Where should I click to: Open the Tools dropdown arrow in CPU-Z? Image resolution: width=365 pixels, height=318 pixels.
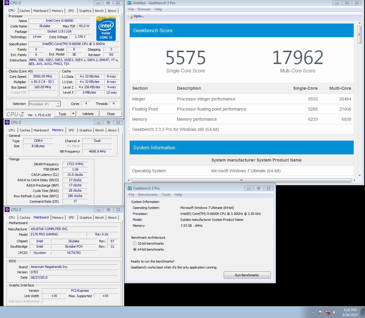[73, 114]
